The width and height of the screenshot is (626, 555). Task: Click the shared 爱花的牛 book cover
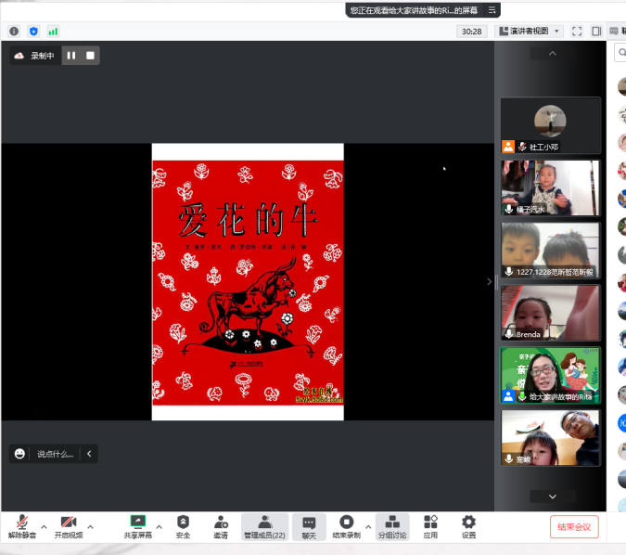click(x=248, y=282)
